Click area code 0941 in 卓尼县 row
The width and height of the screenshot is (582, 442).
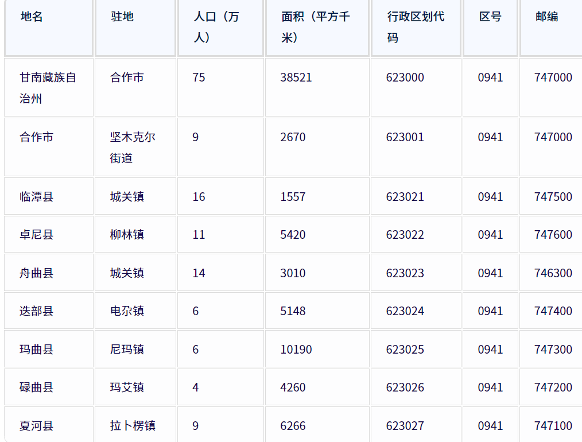(490, 235)
